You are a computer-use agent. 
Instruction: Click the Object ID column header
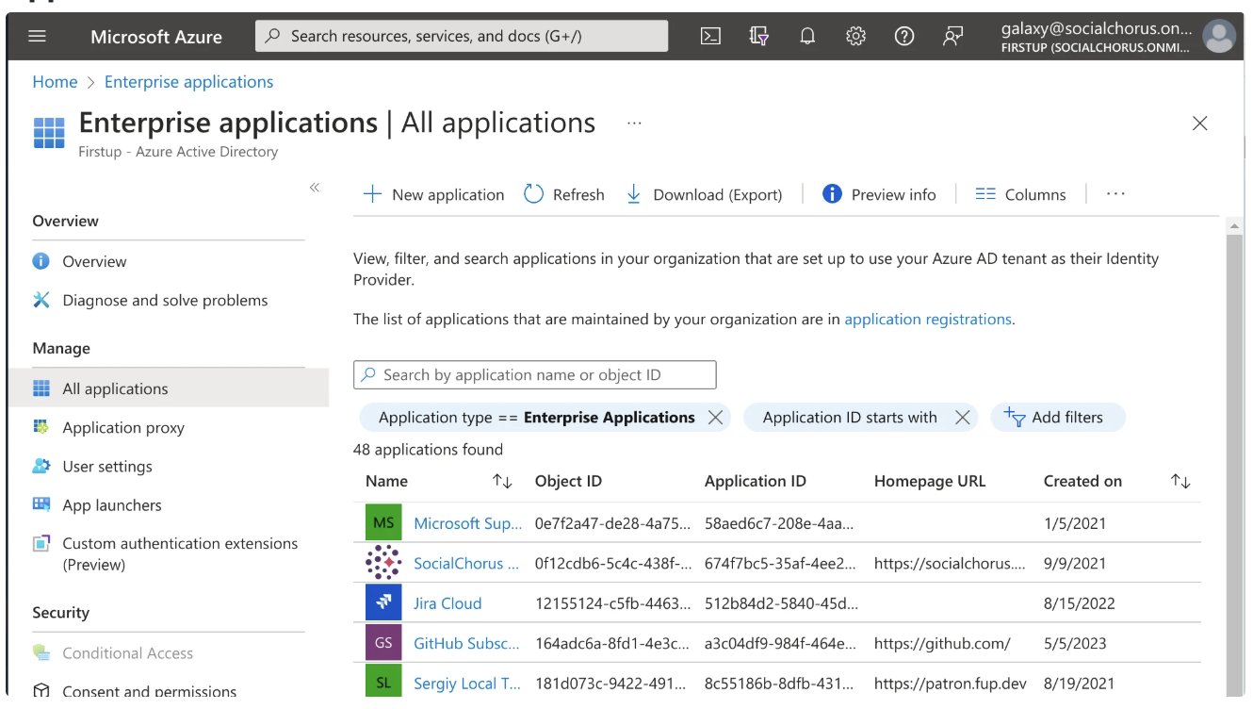(568, 481)
